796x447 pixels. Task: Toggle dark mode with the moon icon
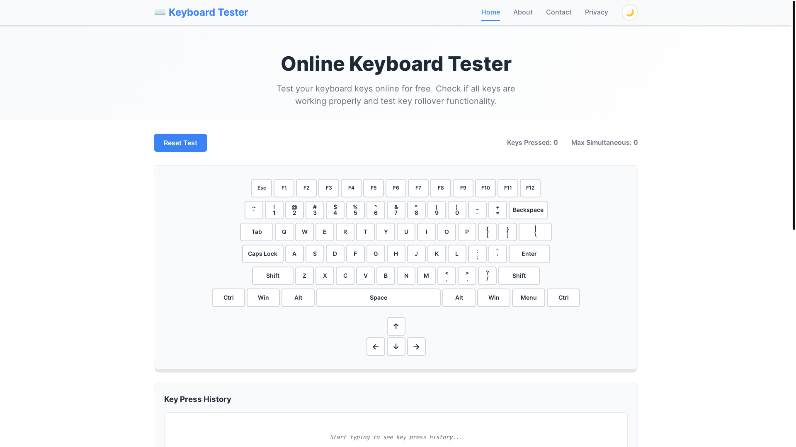[x=629, y=12]
